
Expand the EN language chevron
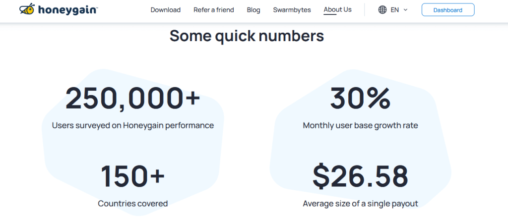[x=405, y=10]
